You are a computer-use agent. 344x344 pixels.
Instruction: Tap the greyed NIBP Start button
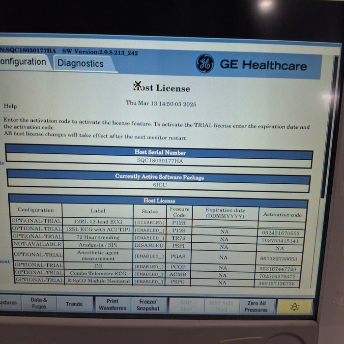pyautogui.click(x=186, y=305)
